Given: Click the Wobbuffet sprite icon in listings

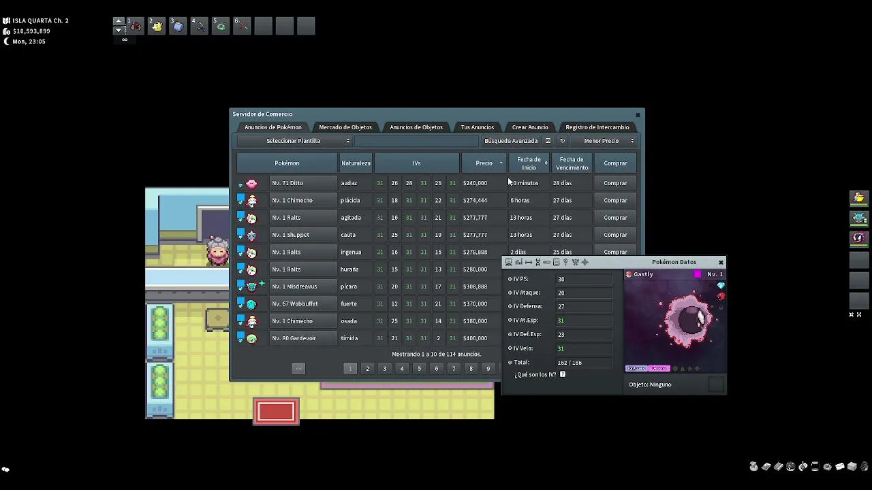Looking at the screenshot, I should coord(251,304).
